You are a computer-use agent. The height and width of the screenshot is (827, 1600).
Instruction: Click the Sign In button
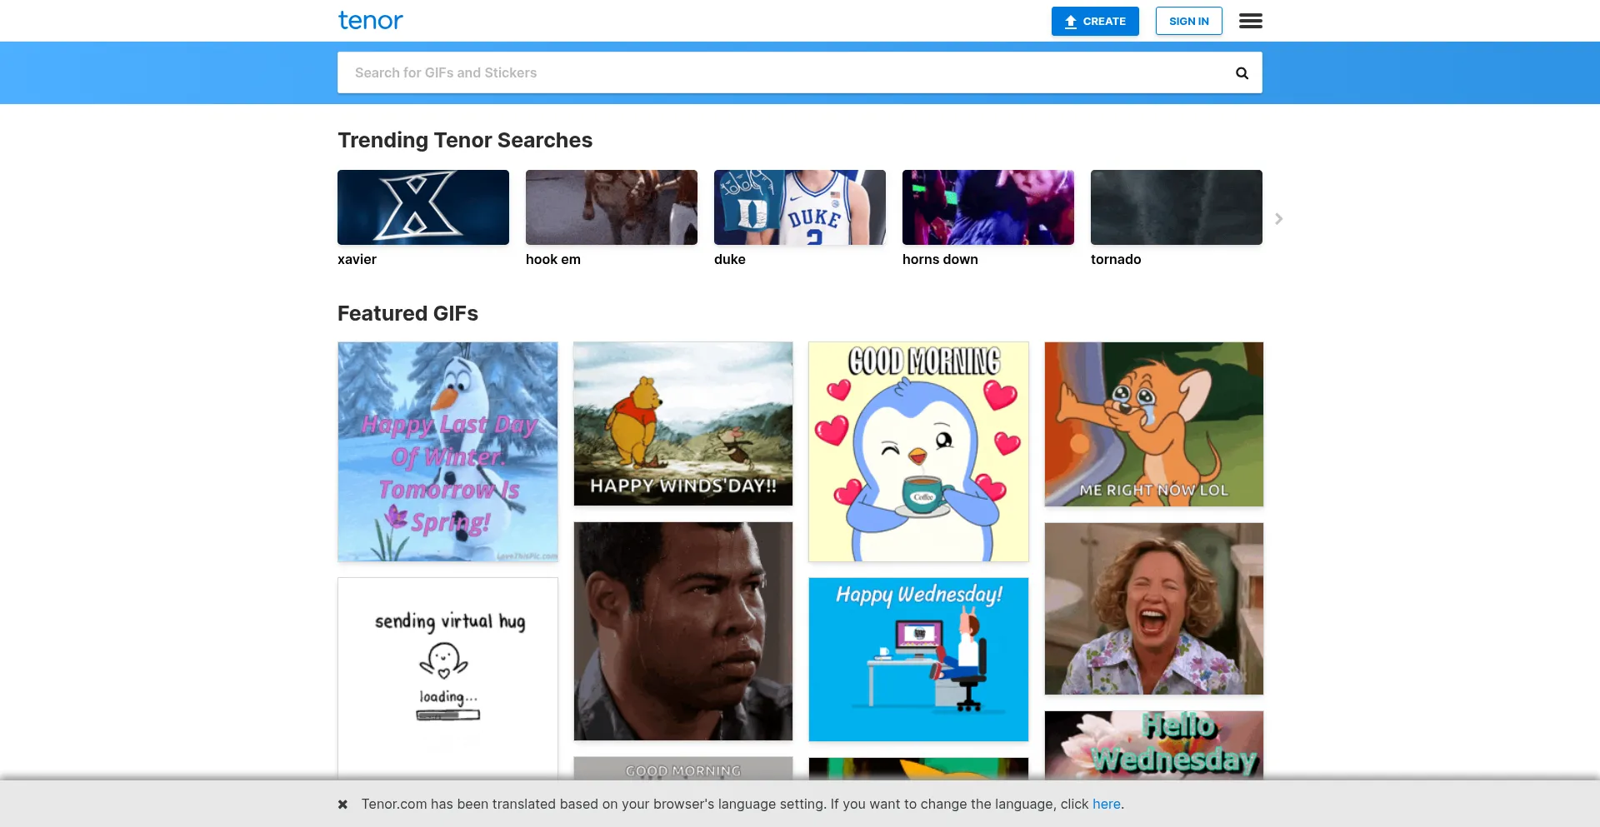tap(1188, 21)
